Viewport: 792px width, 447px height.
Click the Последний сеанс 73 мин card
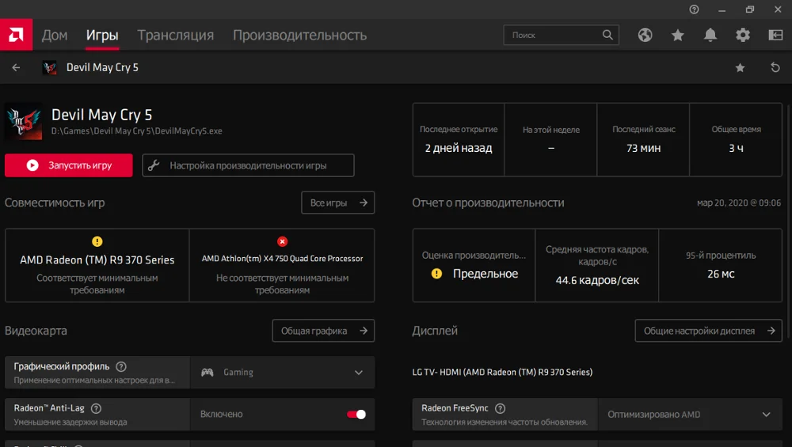643,140
